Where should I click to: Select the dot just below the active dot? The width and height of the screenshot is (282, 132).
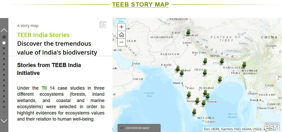4,48
